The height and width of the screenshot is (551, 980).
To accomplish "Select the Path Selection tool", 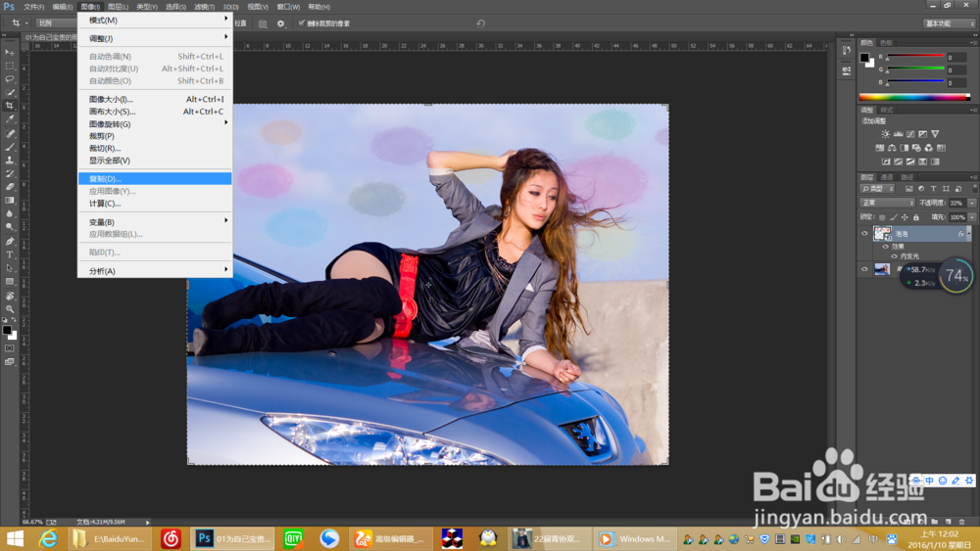I will click(x=10, y=268).
